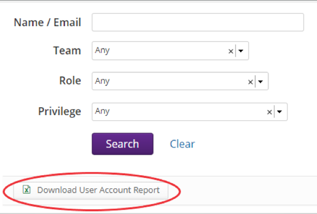This screenshot has height=214, width=317.
Task: Open the Role dropdown arrow
Action: [x=260, y=81]
